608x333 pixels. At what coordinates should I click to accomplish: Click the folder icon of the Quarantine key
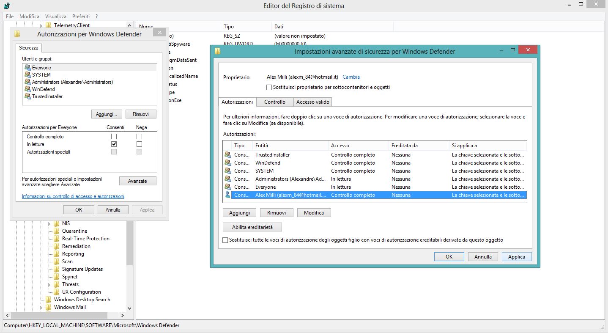[x=57, y=231]
